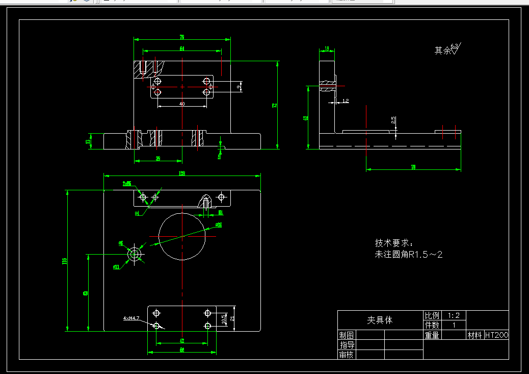Click the 其余 surface roughness note
529x374 pixels.
[x=443, y=51]
